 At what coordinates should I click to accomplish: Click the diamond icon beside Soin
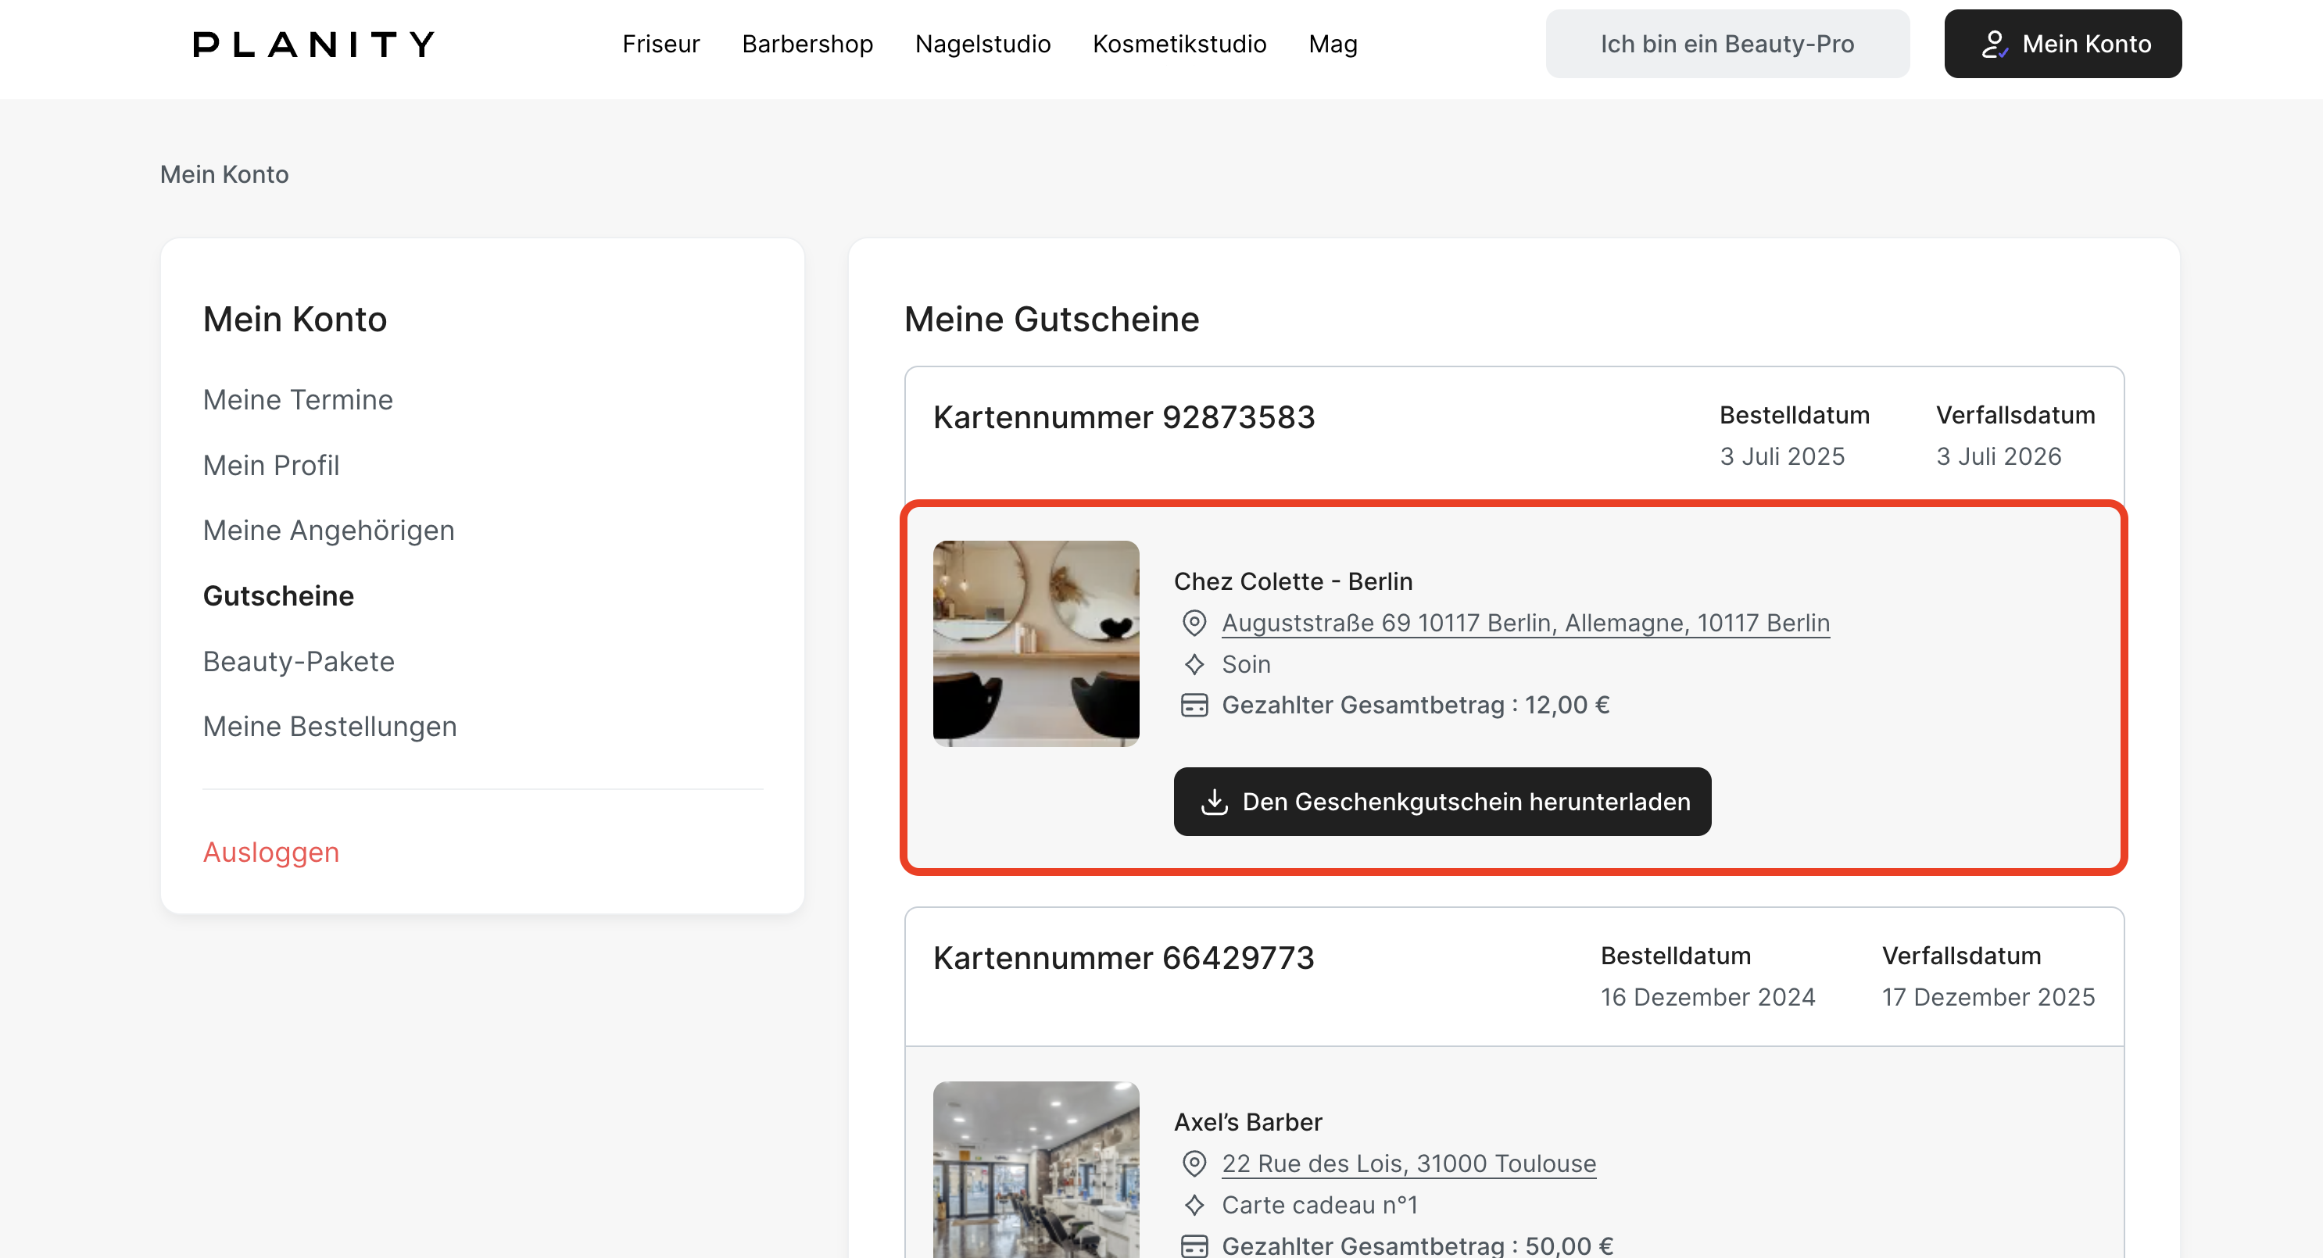pyautogui.click(x=1194, y=663)
